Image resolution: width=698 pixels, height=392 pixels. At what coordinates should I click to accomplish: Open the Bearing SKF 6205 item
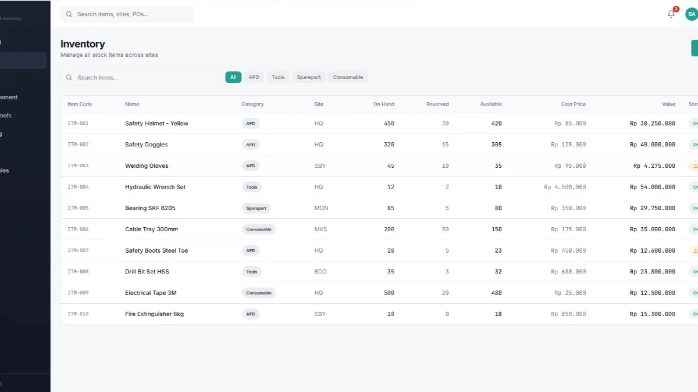[150, 208]
